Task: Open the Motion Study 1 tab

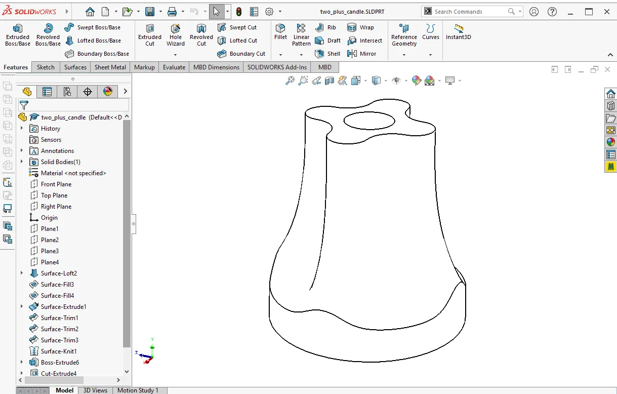Action: click(139, 390)
